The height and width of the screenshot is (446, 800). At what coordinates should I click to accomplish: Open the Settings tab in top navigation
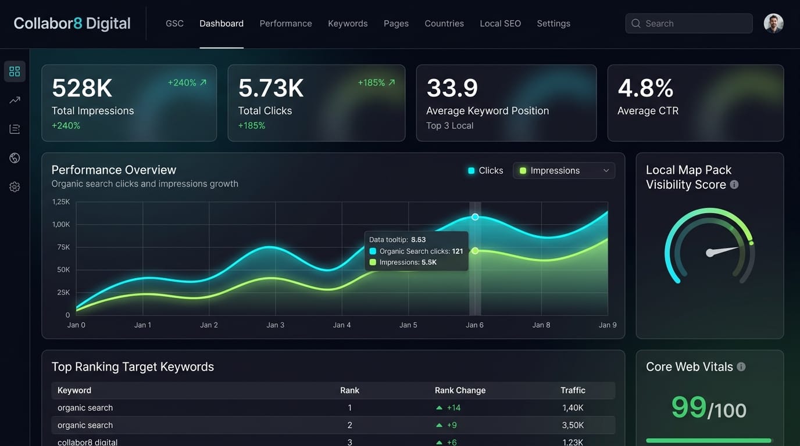(553, 23)
